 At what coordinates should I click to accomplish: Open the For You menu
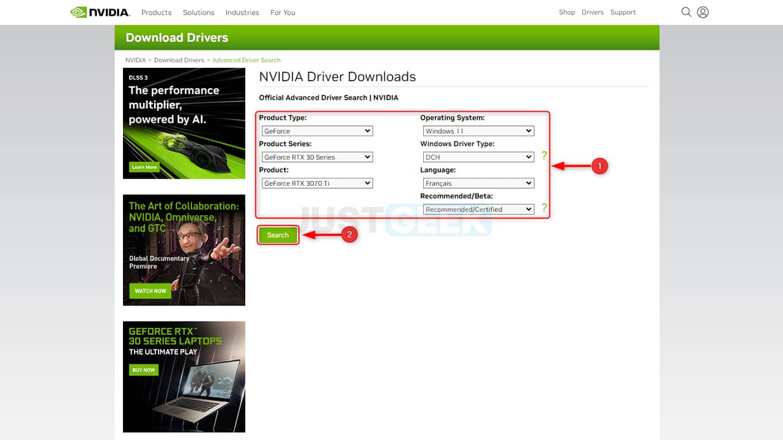pos(283,12)
